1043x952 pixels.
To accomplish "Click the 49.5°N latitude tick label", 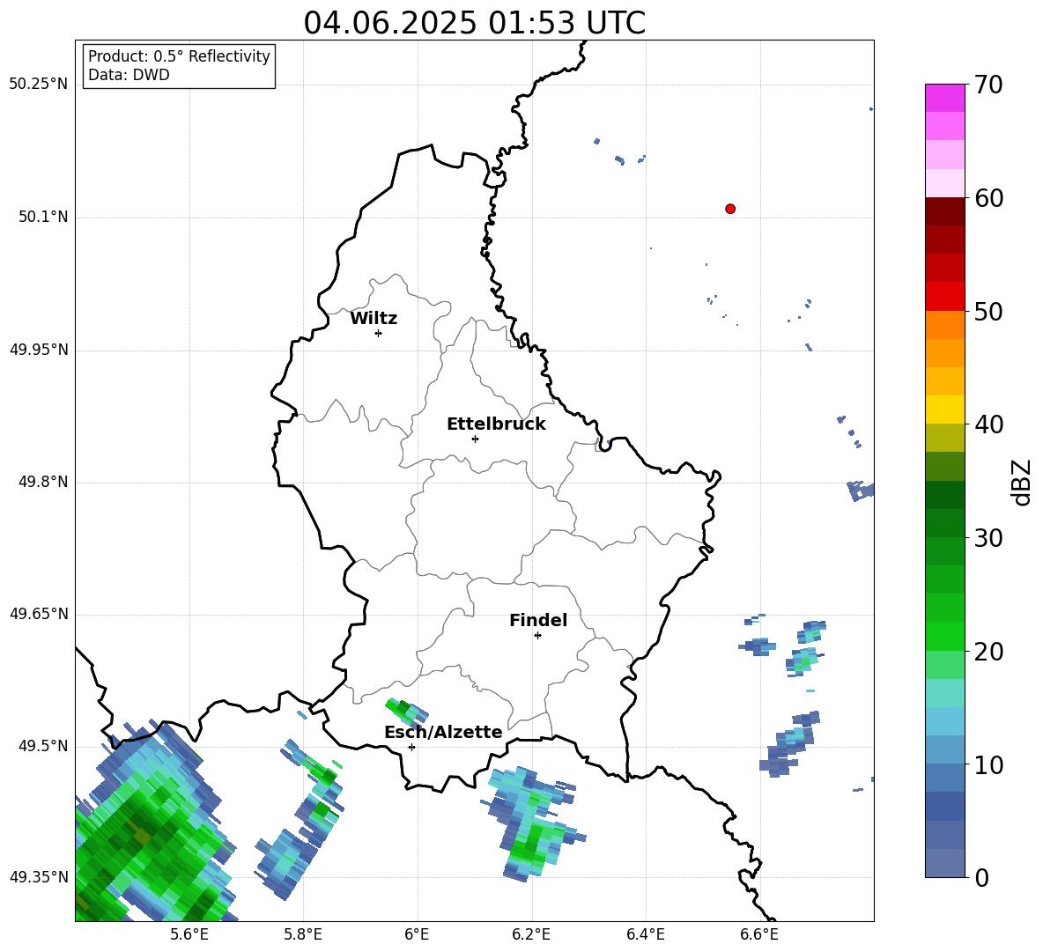I will click(x=43, y=746).
